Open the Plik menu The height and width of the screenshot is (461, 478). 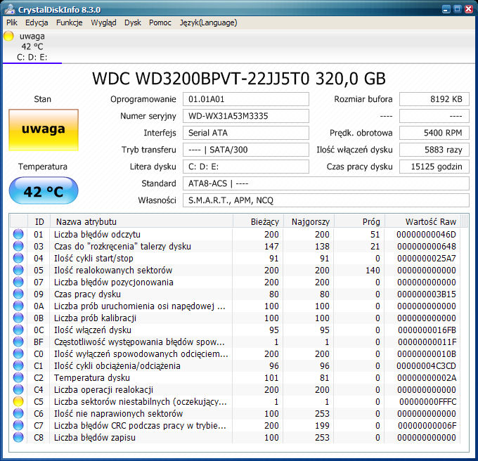coord(12,23)
